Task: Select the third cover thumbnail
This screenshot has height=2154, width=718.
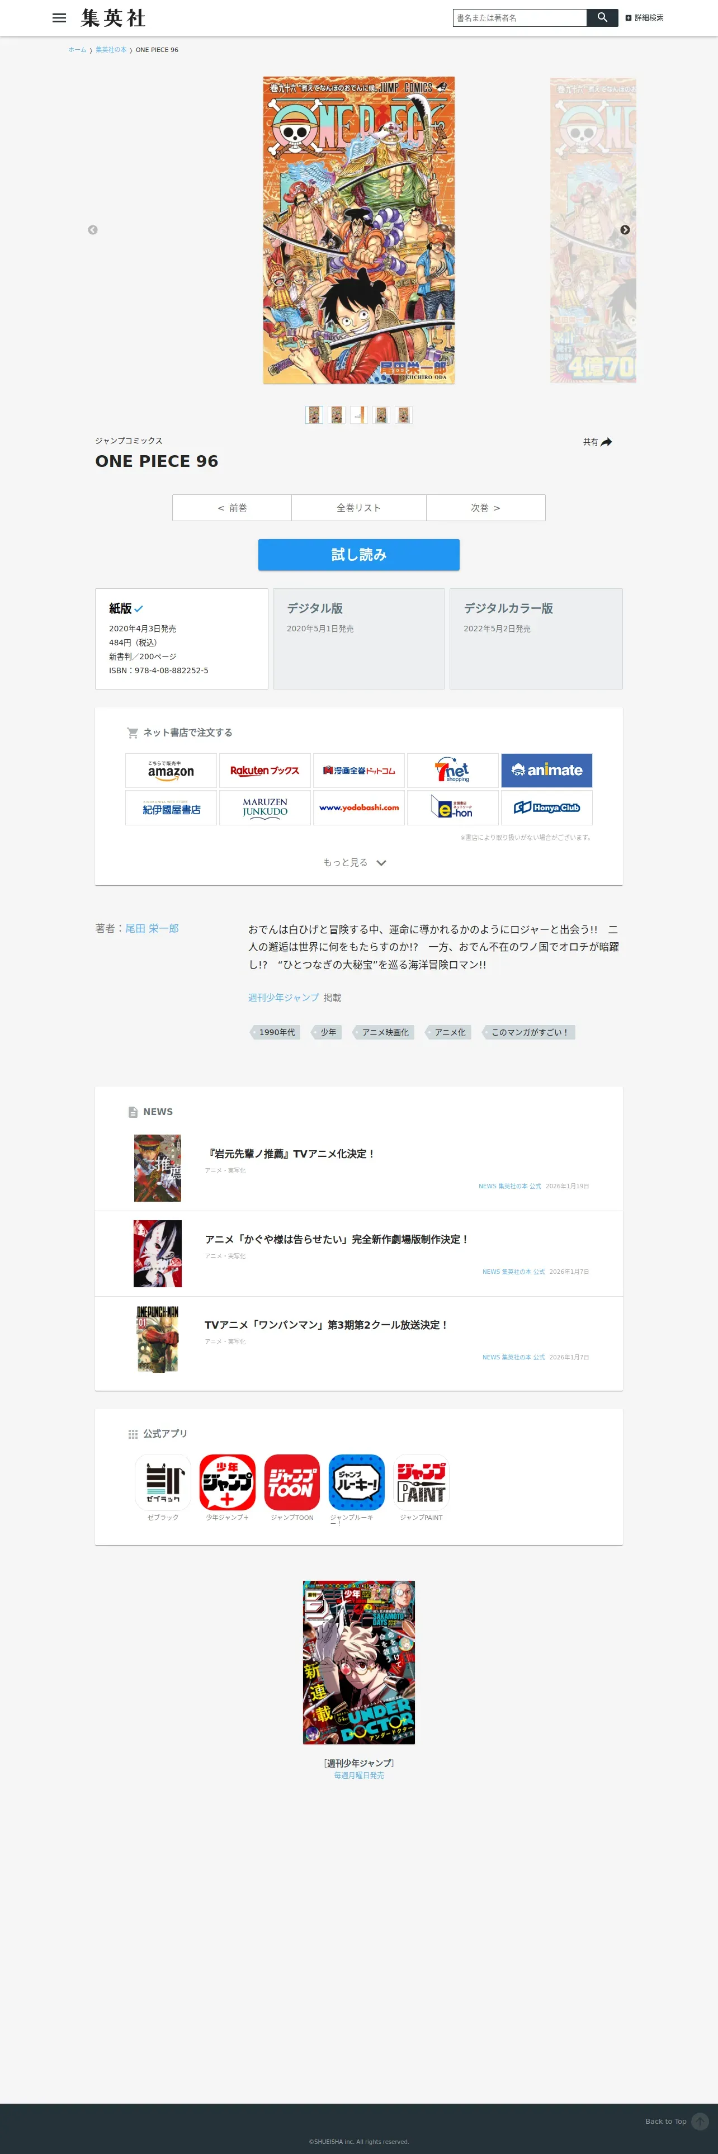Action: (x=358, y=415)
